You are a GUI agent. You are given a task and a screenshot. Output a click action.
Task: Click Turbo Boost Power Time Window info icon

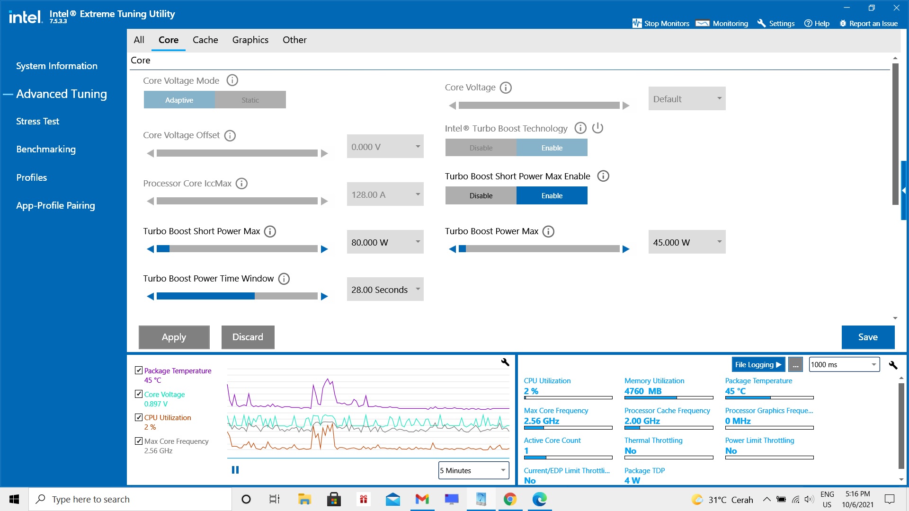[x=284, y=279]
